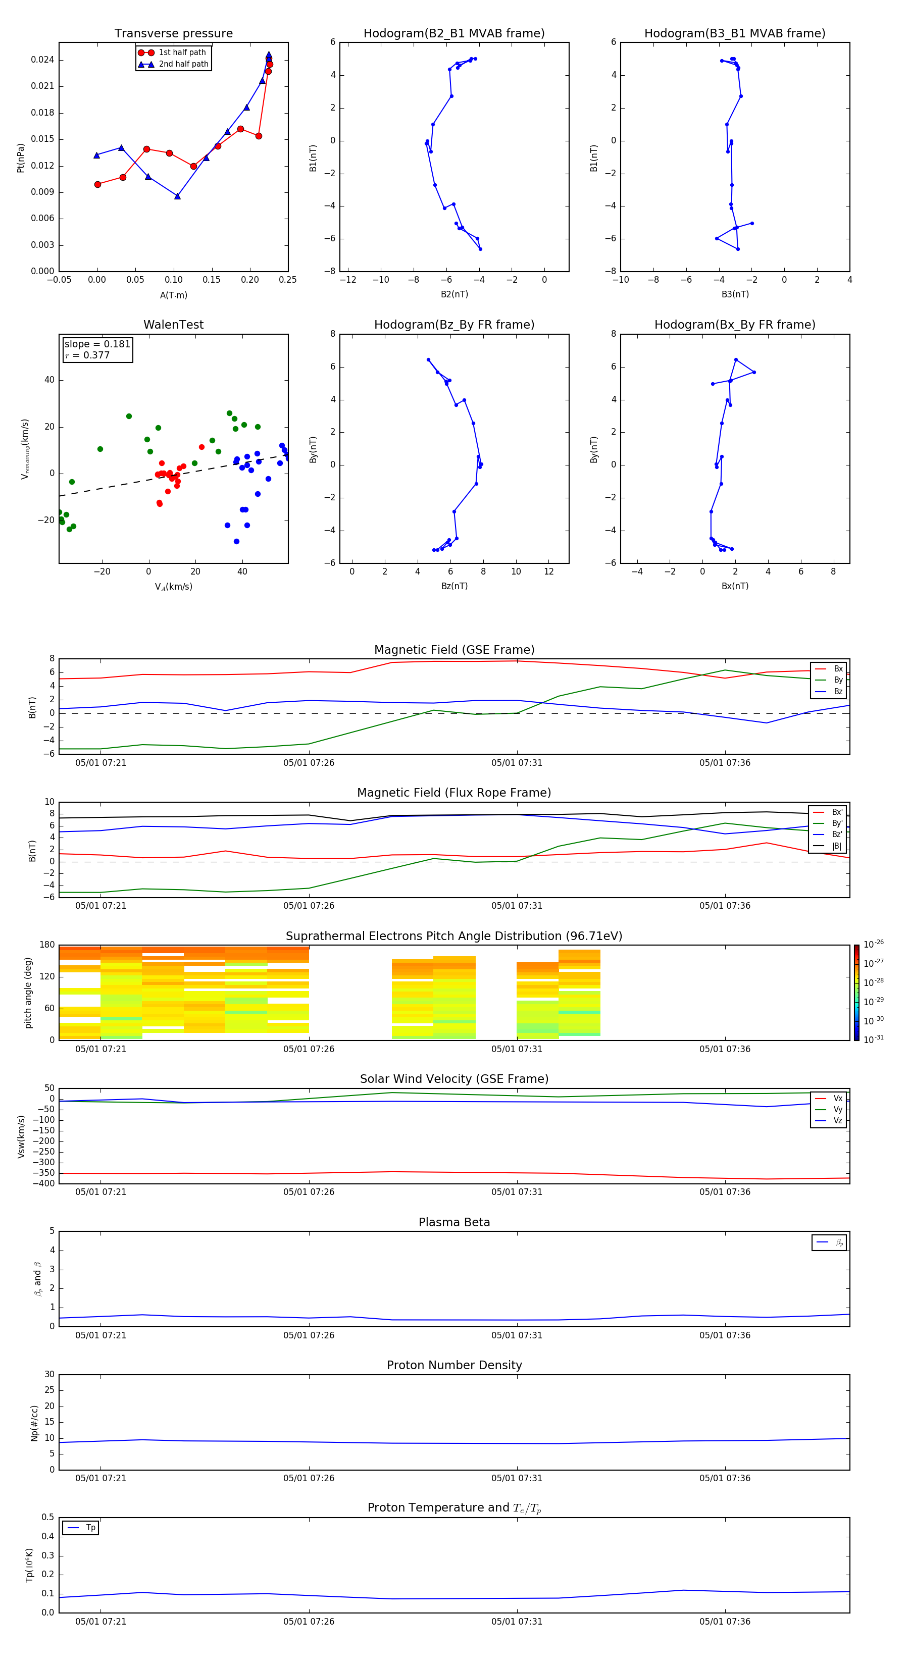Click the 'Proton Number Density' title

[454, 1365]
